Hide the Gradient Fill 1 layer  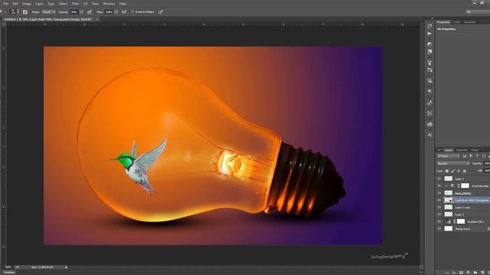pos(439,222)
